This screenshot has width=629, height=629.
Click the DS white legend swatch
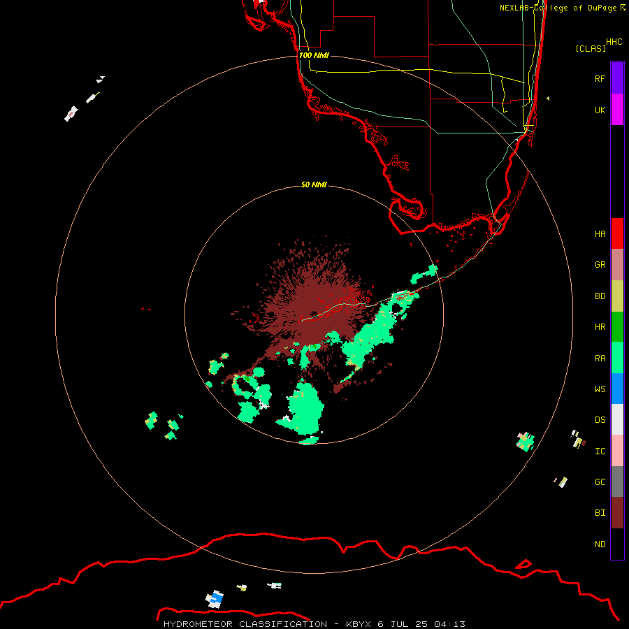tap(617, 419)
